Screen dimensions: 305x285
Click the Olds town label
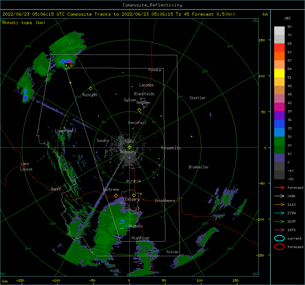click(x=129, y=141)
